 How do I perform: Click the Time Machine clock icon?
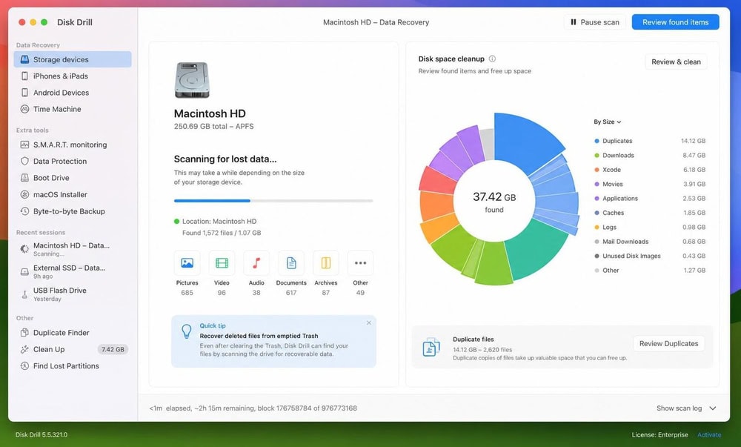click(x=24, y=109)
